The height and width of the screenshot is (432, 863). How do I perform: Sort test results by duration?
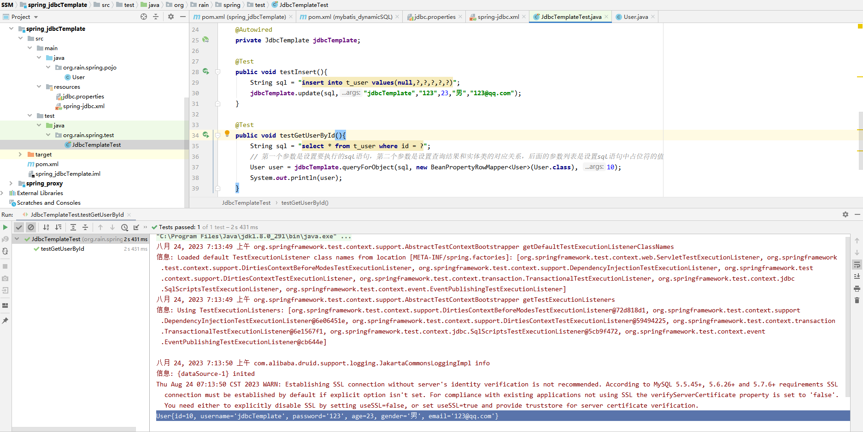coord(58,227)
